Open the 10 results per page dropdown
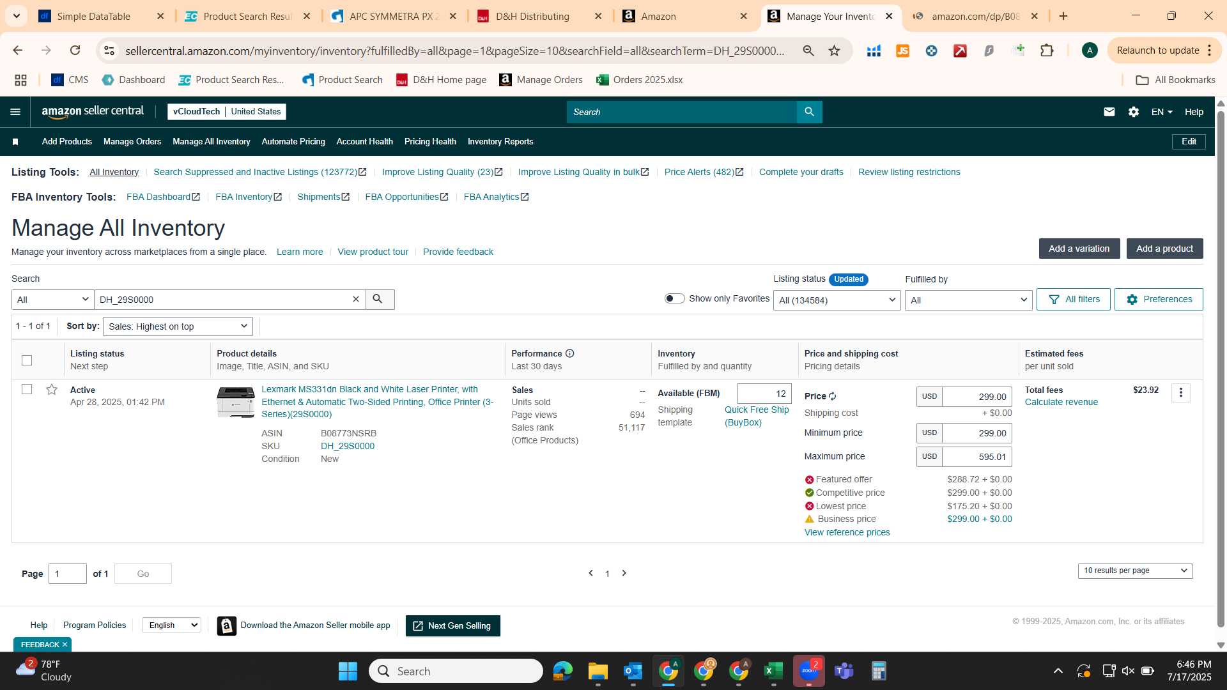This screenshot has height=690, width=1227. click(1135, 571)
